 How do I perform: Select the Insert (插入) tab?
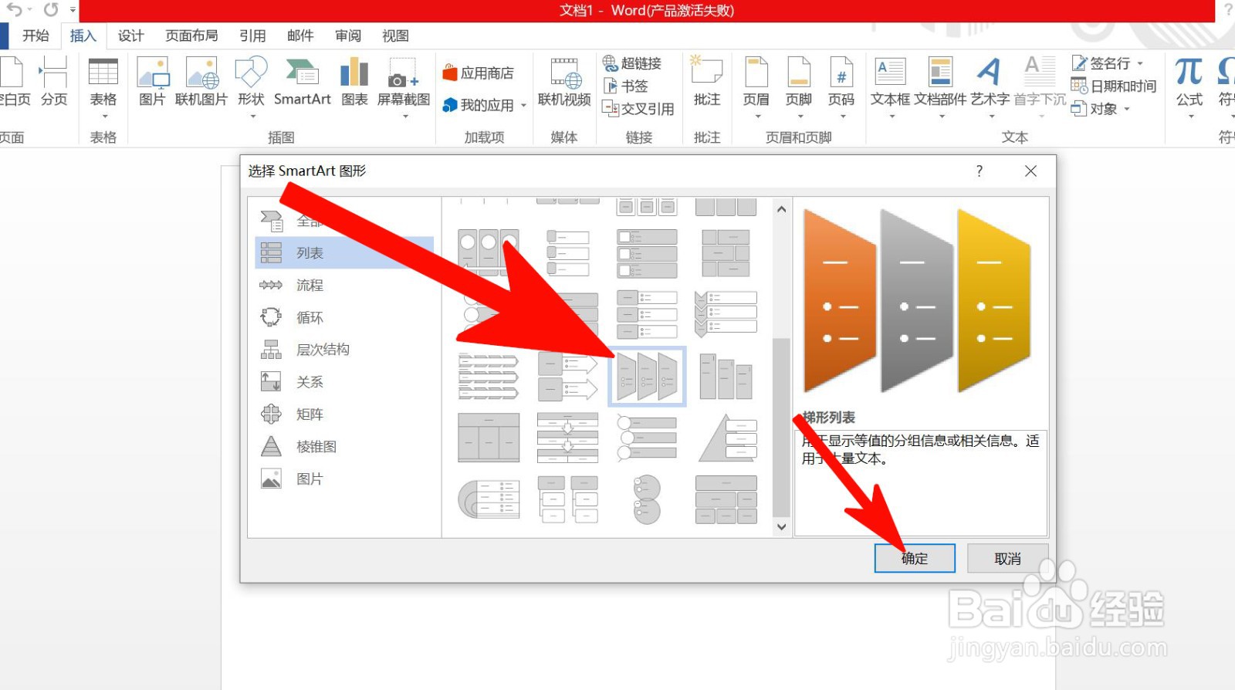83,36
